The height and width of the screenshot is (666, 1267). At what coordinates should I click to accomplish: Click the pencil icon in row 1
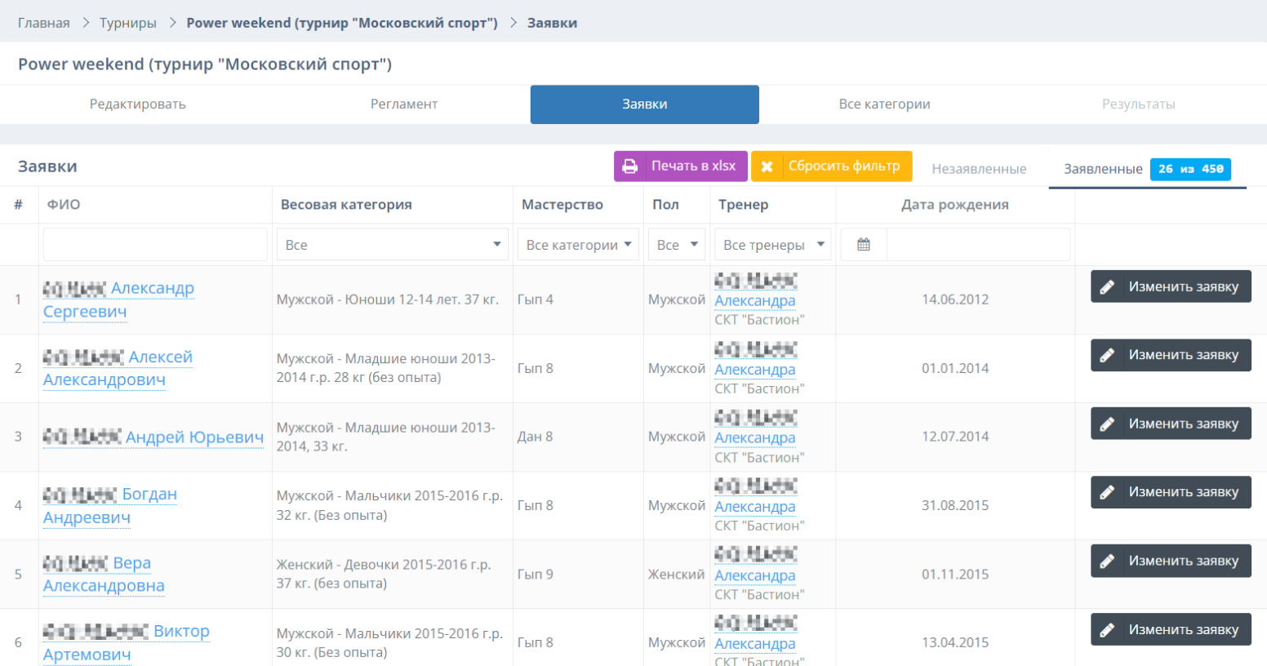click(1107, 287)
